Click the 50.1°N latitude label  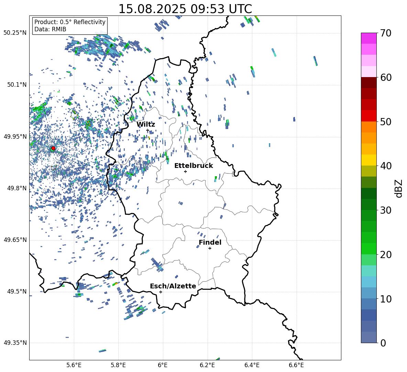coord(17,85)
